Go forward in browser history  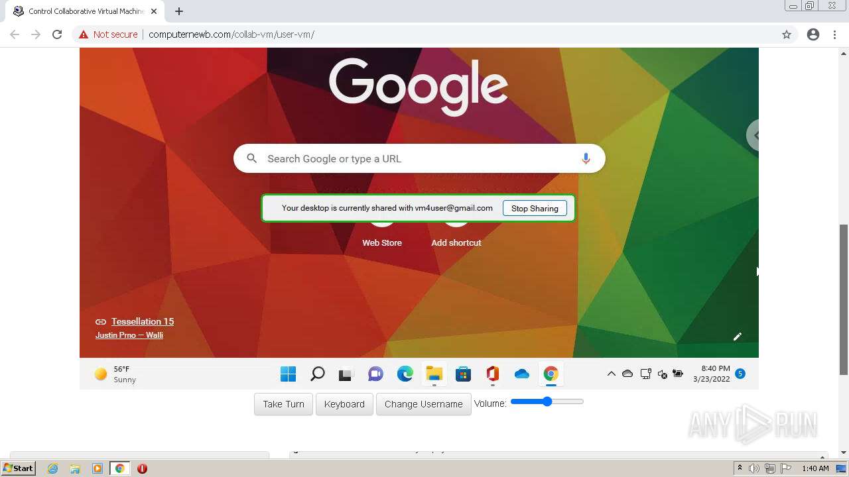tap(36, 34)
